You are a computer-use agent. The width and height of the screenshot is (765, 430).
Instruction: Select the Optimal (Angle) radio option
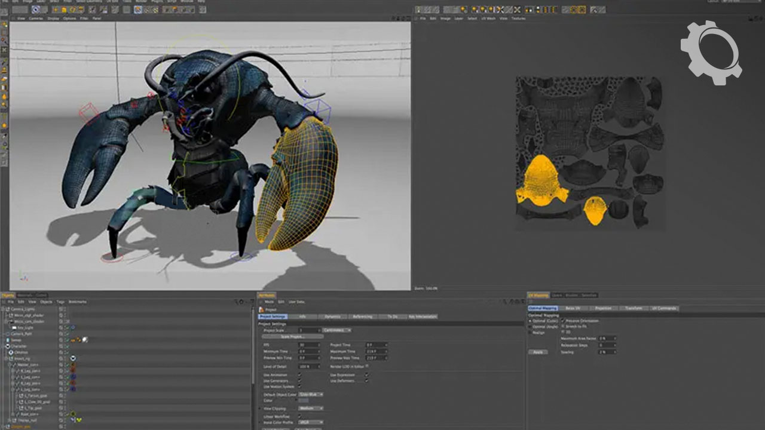click(x=530, y=327)
